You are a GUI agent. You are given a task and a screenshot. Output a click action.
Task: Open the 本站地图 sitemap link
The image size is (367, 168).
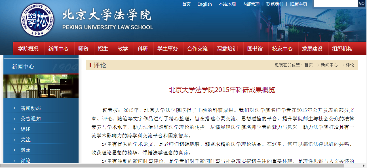click(x=227, y=4)
